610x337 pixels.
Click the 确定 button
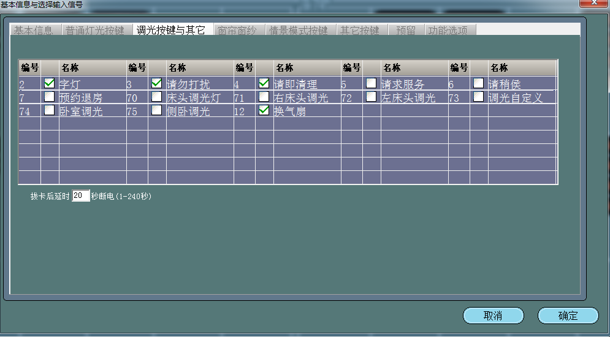[568, 316]
